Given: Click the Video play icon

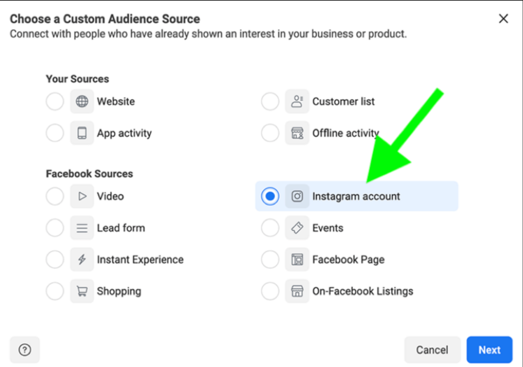Looking at the screenshot, I should [x=82, y=197].
